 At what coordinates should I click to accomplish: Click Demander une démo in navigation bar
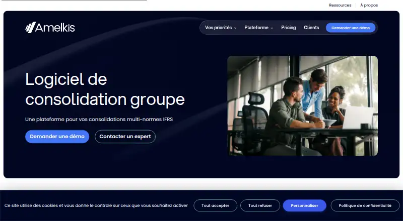(x=351, y=28)
